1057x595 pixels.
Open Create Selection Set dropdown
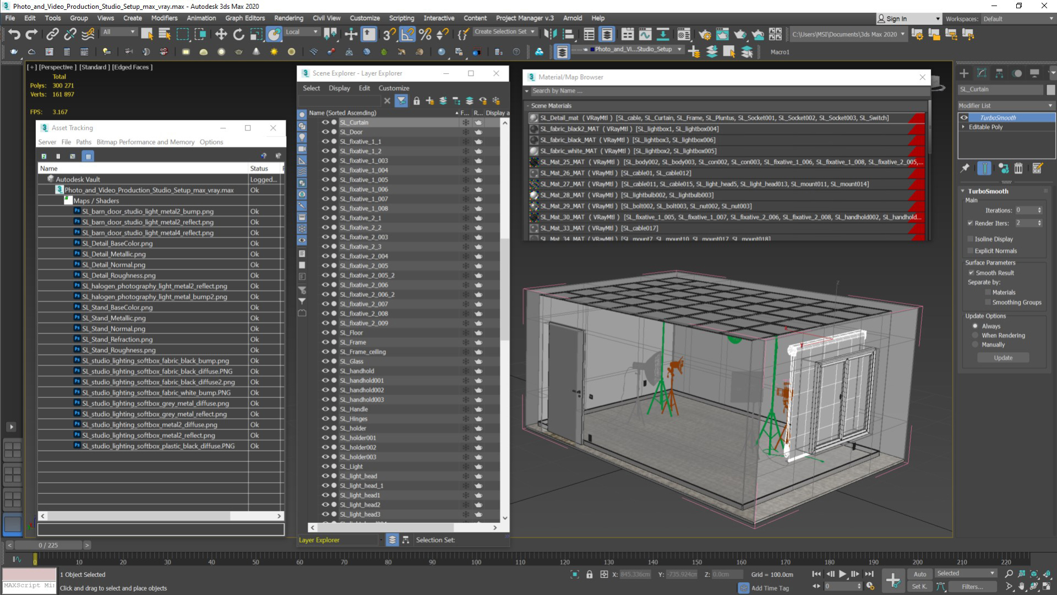505,32
